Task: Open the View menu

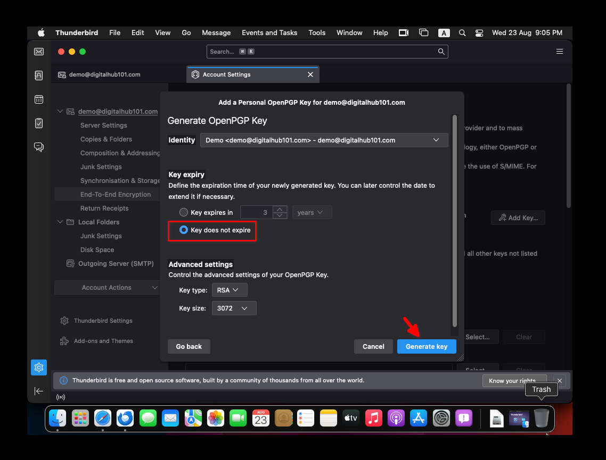Action: coord(163,33)
